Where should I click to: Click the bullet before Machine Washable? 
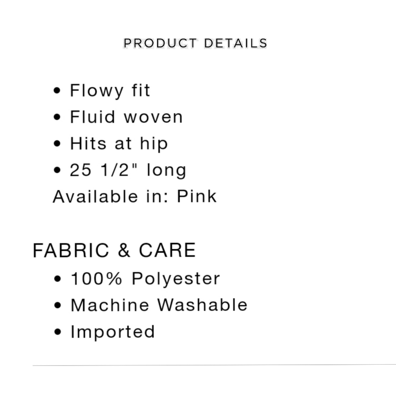pyautogui.click(x=57, y=305)
